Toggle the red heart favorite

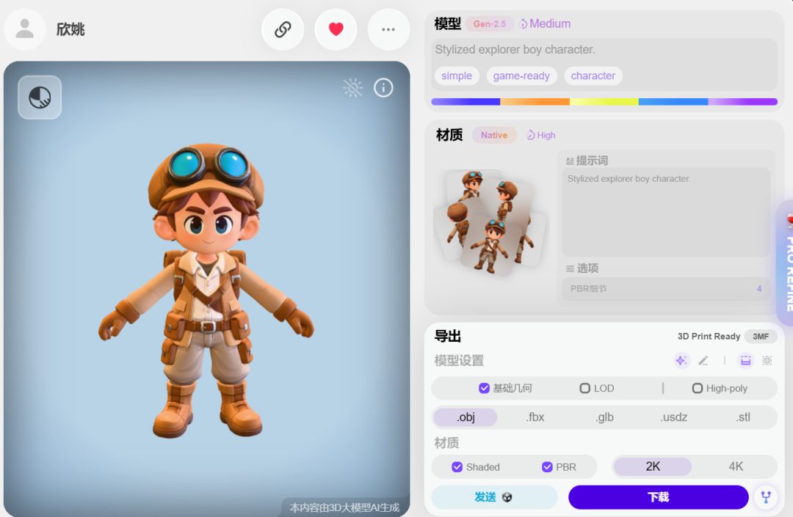point(336,29)
